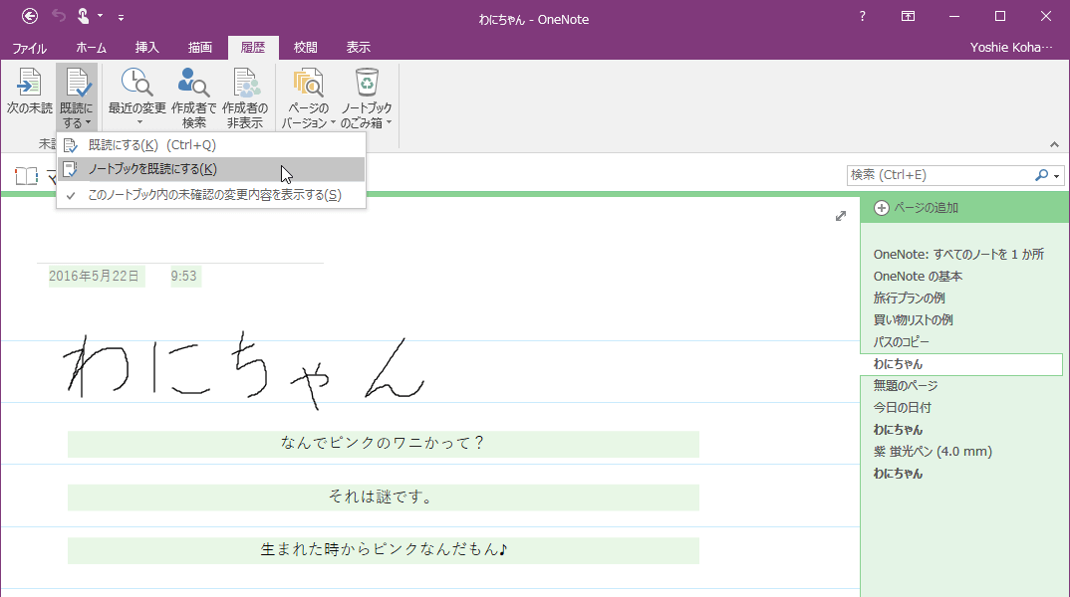The image size is (1070, 597).
Task: Click the plus icon beside ページの追加
Action: [x=882, y=208]
